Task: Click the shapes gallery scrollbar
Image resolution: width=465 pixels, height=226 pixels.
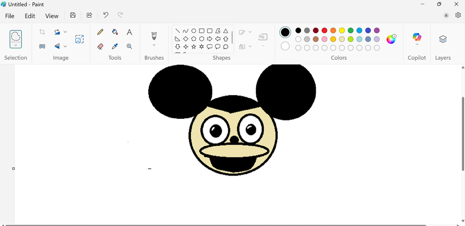Action: pos(232,37)
